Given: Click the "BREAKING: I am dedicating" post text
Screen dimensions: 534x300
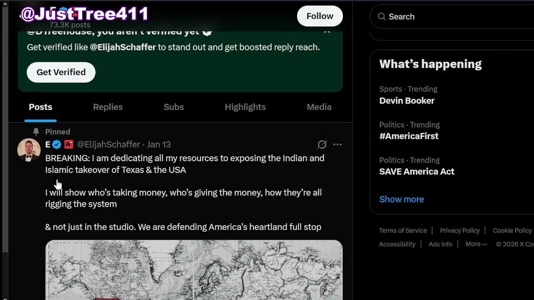Looking at the screenshot, I should click(x=184, y=164).
